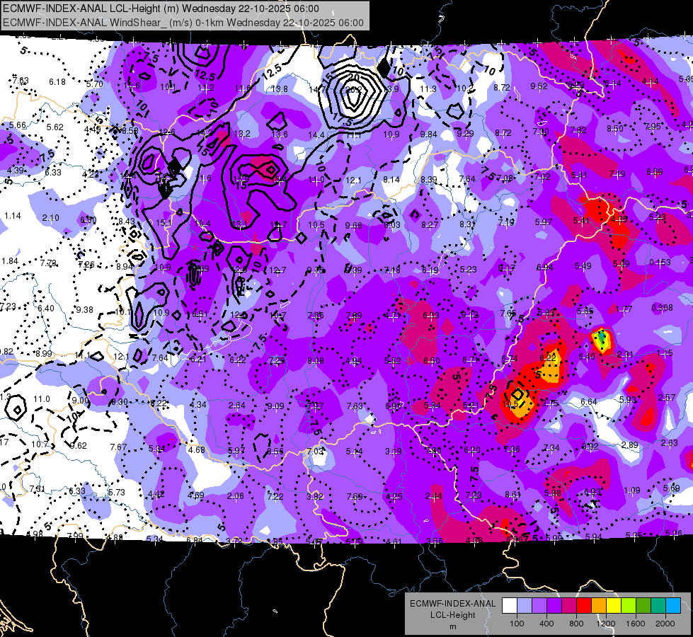Screen dimensions: 693x637
Task: Click map value "1.84"
Action: (x=10, y=260)
